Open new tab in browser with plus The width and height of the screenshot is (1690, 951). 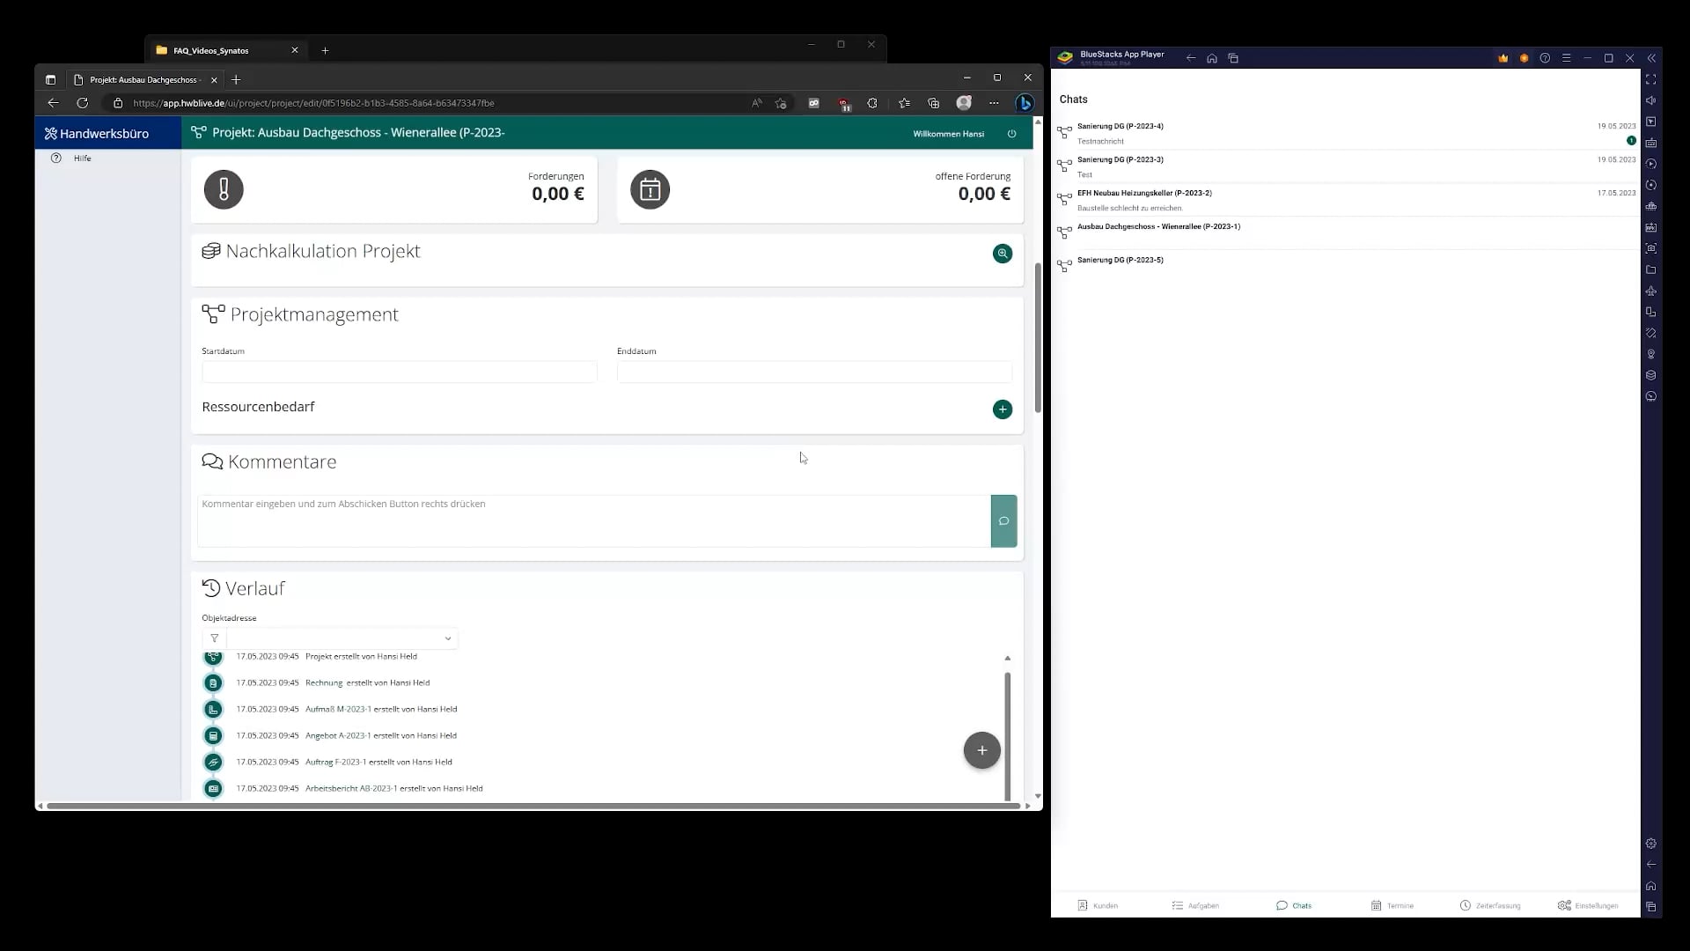[236, 80]
